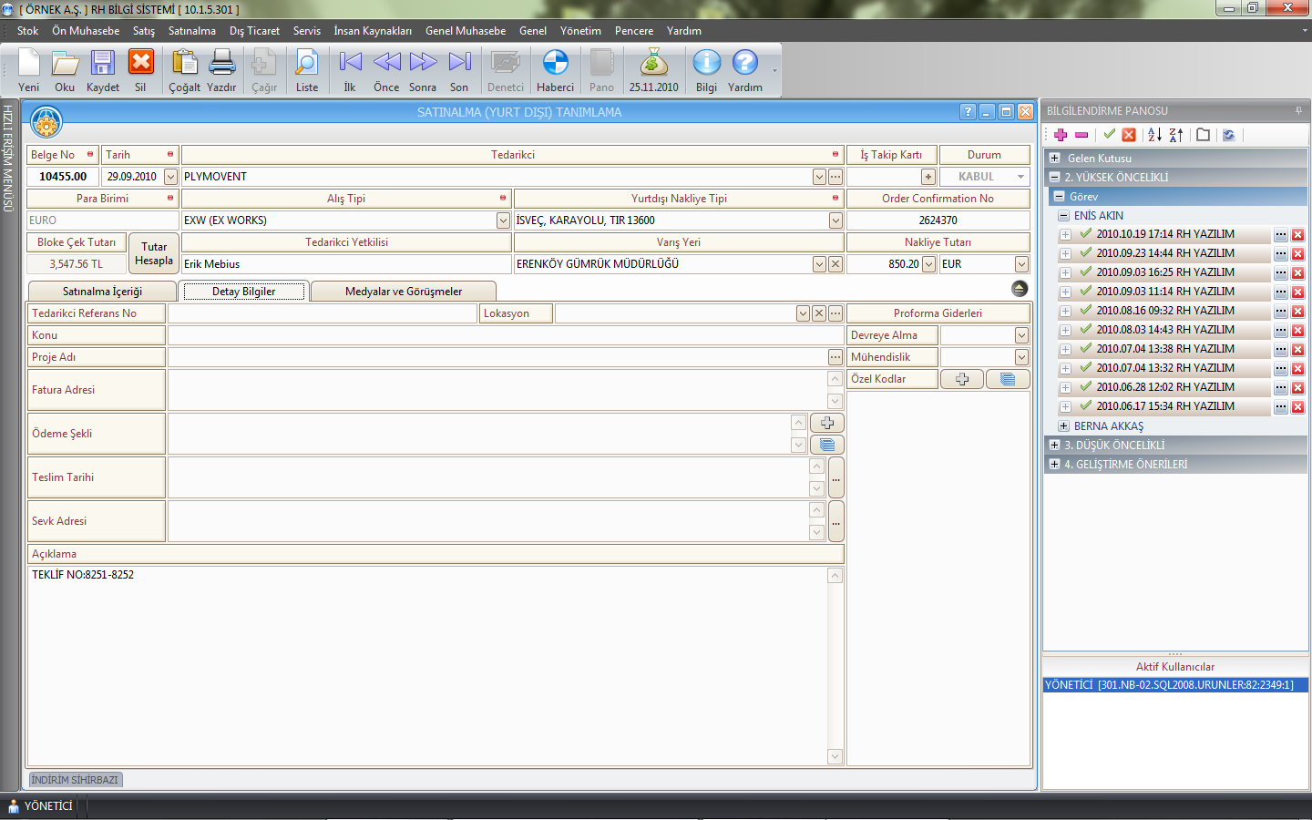1312x820 pixels.
Task: Click the Çoğalt duplicate icon
Action: click(184, 64)
